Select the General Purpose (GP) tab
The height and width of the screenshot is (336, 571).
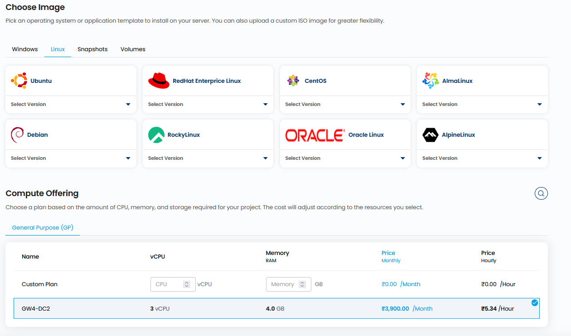[43, 227]
